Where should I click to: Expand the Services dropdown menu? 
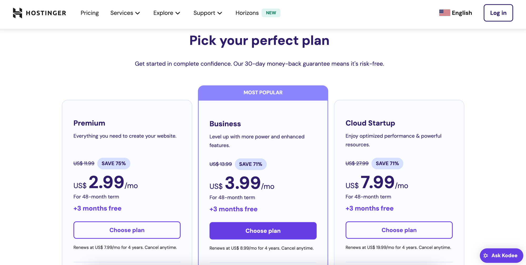tap(125, 13)
